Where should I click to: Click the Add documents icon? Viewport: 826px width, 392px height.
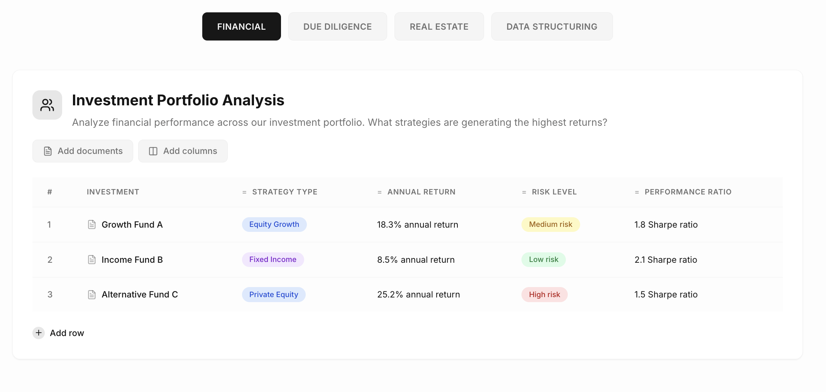[x=47, y=151]
